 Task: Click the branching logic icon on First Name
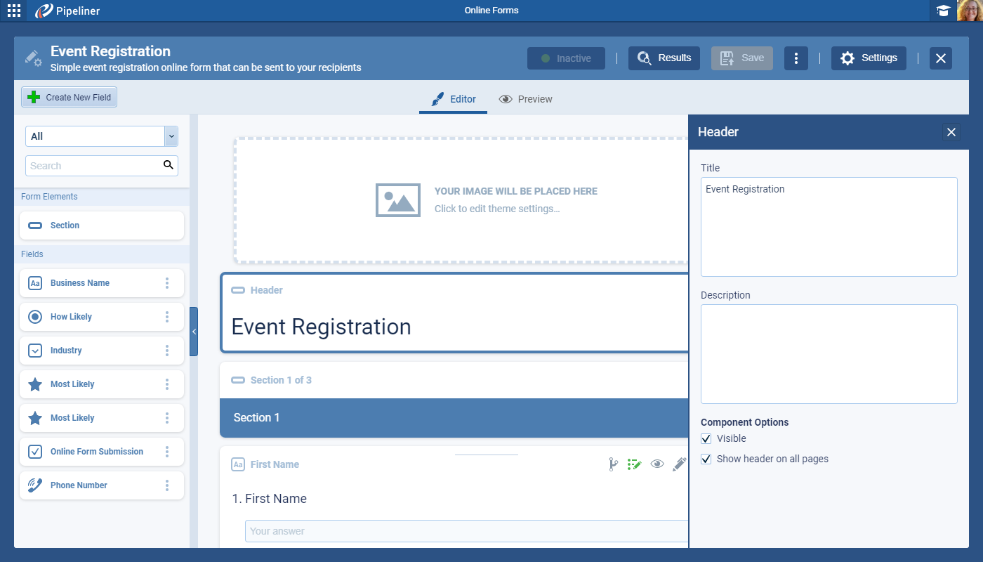tap(612, 464)
